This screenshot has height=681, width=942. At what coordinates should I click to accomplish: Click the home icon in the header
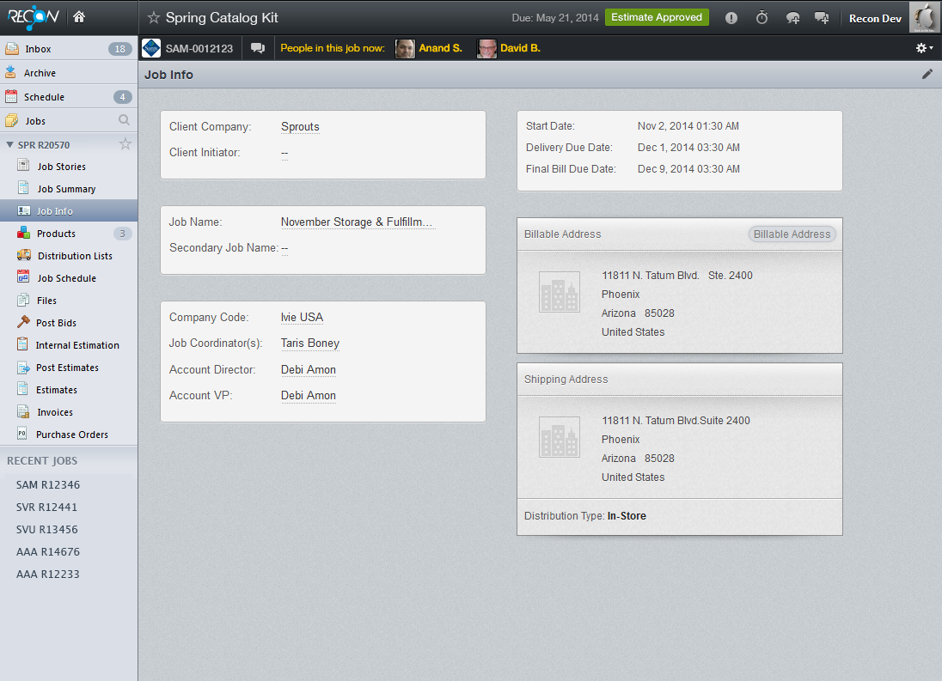pos(79,17)
